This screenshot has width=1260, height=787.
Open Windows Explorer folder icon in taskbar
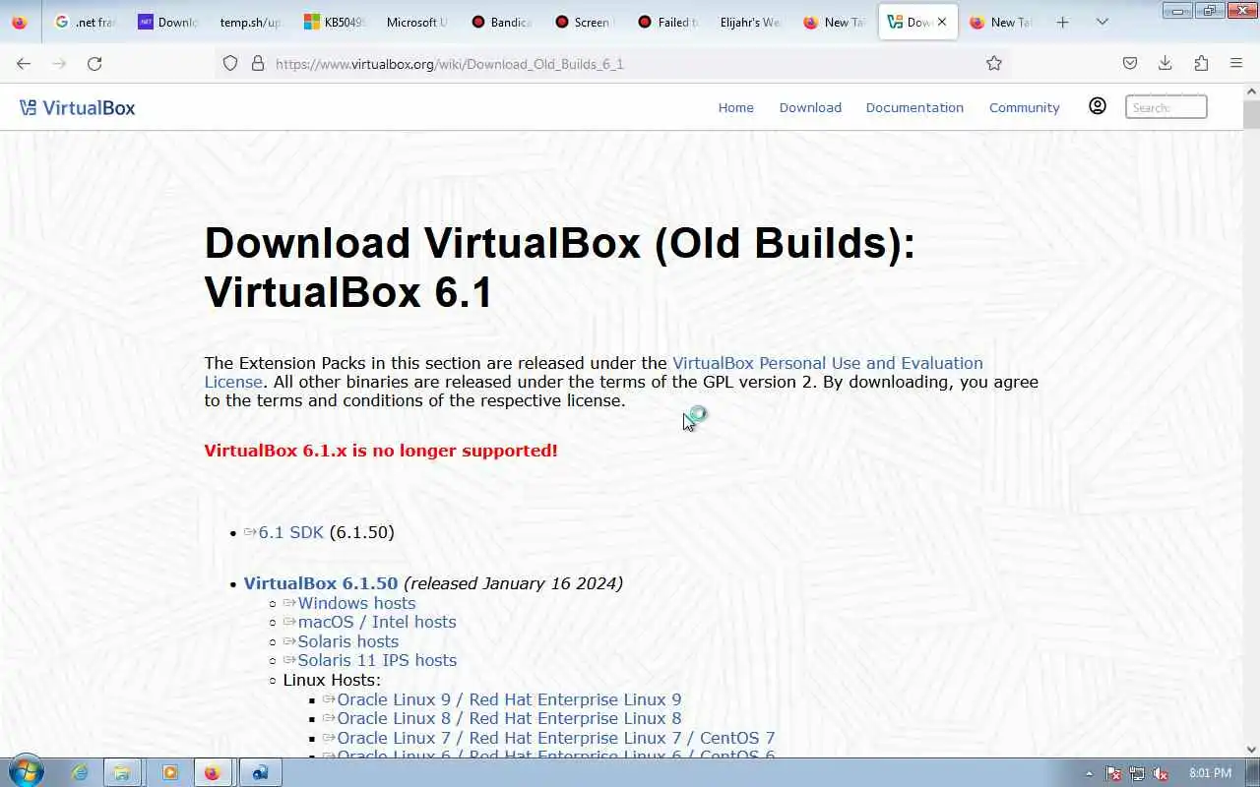coord(121,773)
